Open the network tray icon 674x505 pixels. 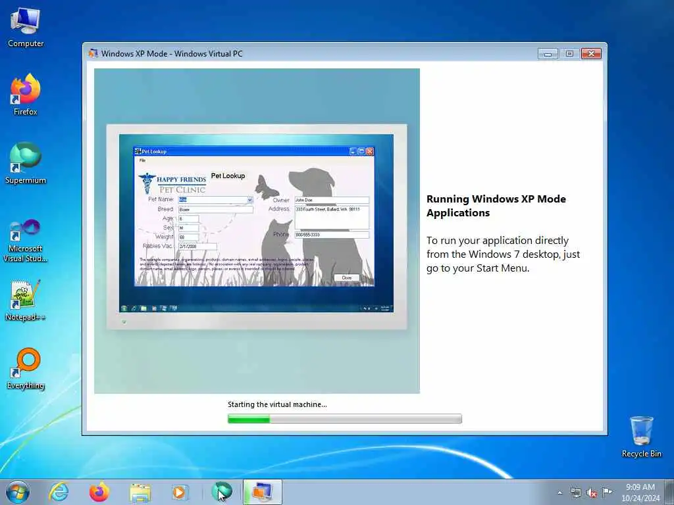point(575,493)
